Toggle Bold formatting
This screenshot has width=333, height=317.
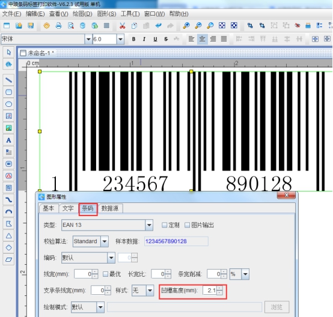click(x=133, y=39)
